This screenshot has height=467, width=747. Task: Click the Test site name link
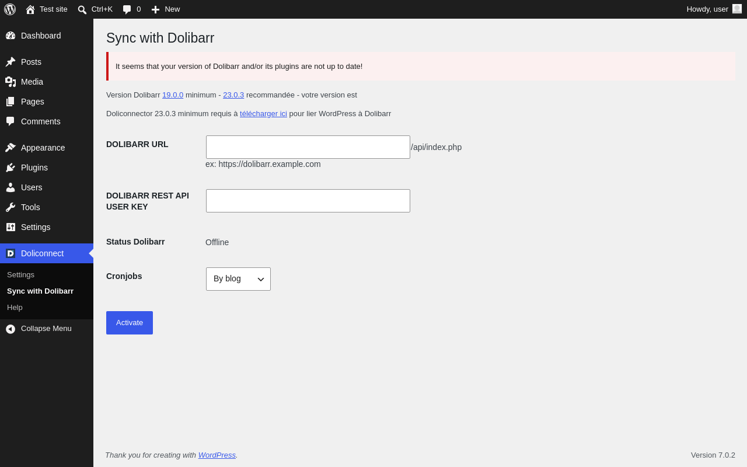point(54,9)
